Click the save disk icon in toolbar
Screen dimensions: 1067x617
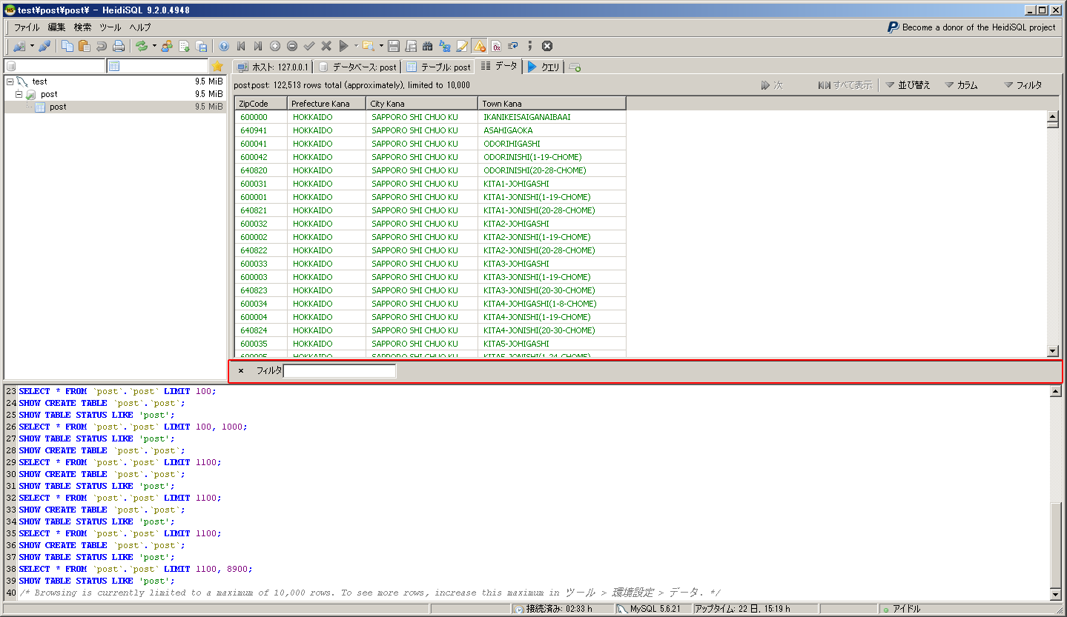tap(394, 46)
